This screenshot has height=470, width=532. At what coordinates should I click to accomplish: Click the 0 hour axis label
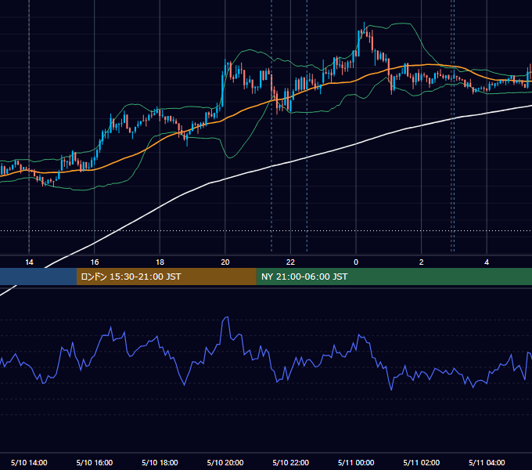356,262
